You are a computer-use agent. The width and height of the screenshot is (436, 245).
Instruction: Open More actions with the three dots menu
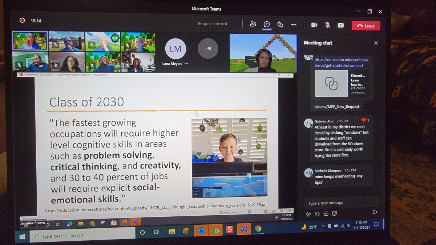pos(294,24)
